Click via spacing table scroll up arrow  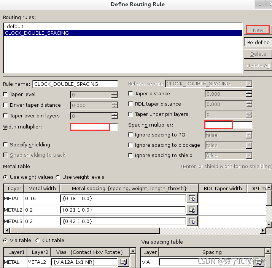pos(268,251)
